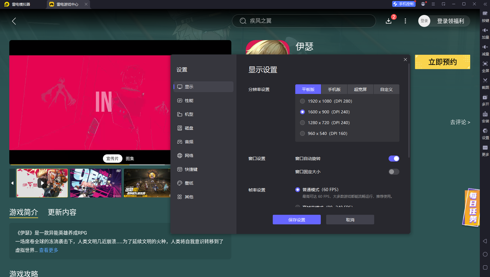Open 性能 settings category

point(203,101)
